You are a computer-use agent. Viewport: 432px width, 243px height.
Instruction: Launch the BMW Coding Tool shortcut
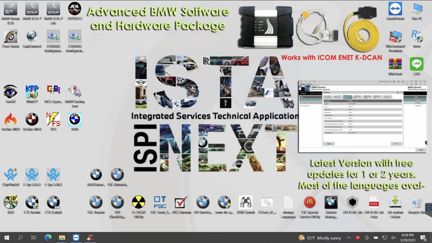tap(75, 92)
